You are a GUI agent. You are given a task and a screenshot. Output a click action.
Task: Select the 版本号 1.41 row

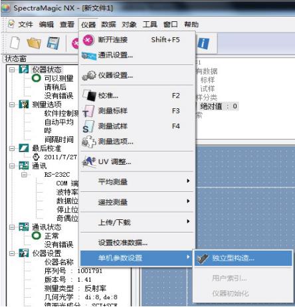tap(68, 280)
